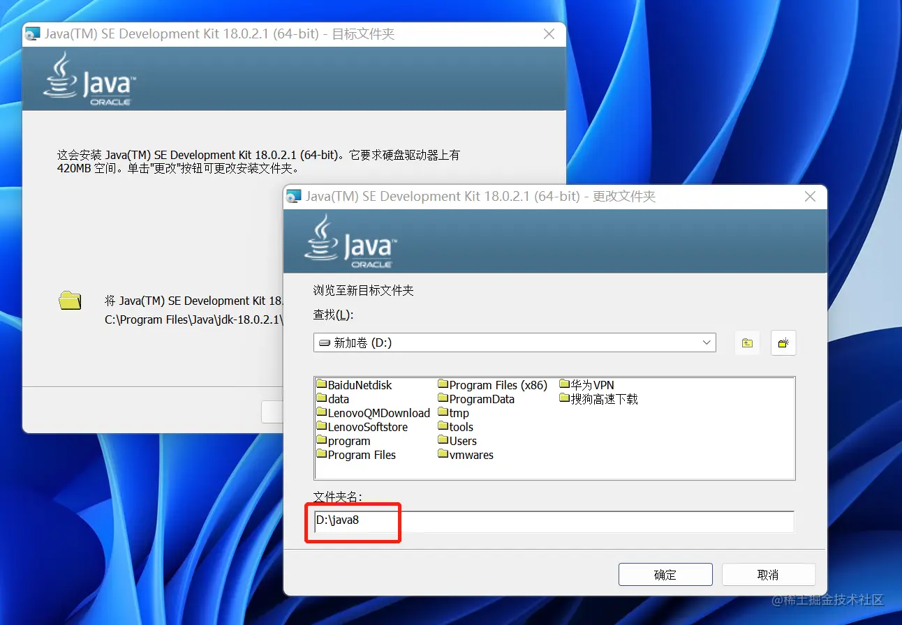Select the 华为VPN folder
The width and height of the screenshot is (902, 625).
tap(587, 385)
